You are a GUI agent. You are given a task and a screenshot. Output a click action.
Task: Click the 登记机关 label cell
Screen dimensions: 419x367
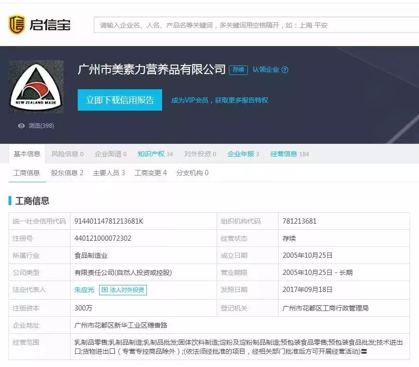click(247, 308)
